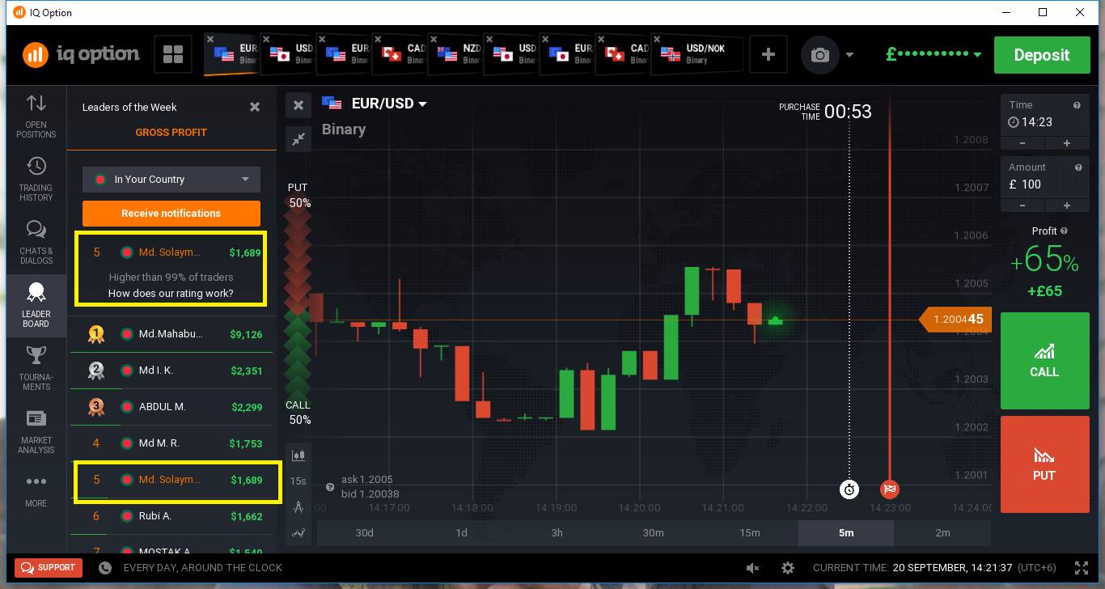
Task: Decrease trade amount with minus
Action: (1022, 206)
